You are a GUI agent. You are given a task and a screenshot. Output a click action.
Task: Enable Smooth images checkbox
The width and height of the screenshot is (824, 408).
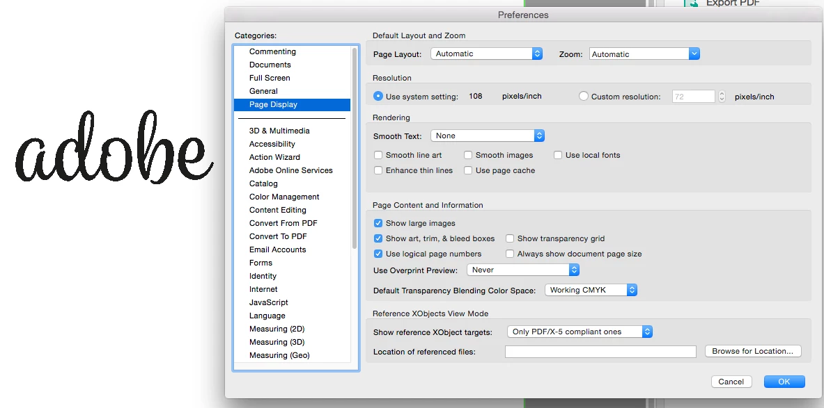pos(467,155)
